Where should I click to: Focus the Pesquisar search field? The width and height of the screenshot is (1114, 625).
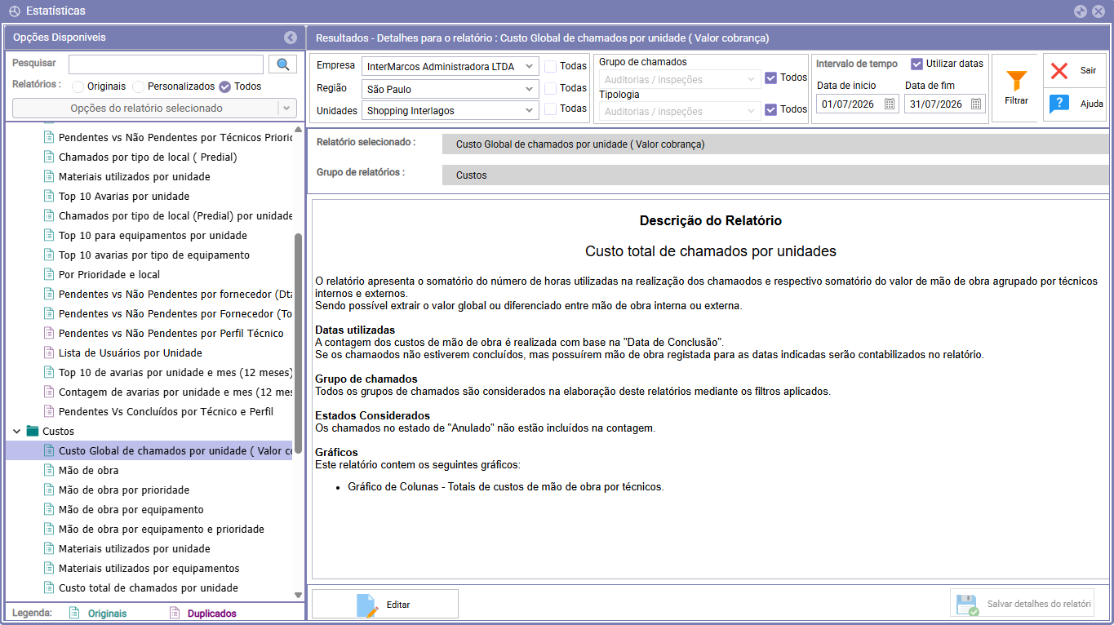click(x=166, y=64)
